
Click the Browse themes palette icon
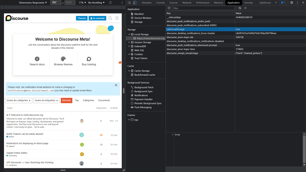pos(63,59)
